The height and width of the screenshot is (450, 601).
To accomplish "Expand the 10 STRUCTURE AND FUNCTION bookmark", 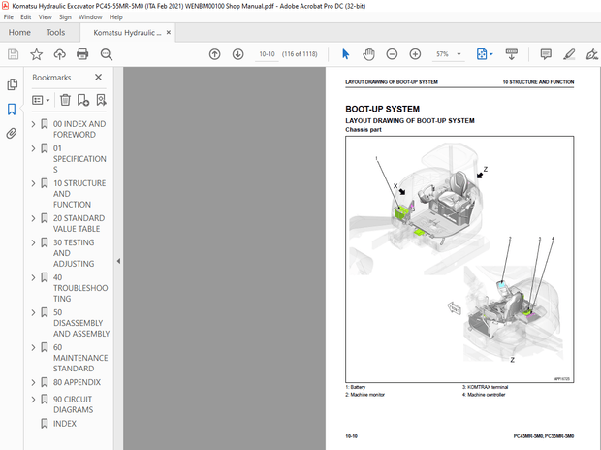I will pyautogui.click(x=33, y=183).
